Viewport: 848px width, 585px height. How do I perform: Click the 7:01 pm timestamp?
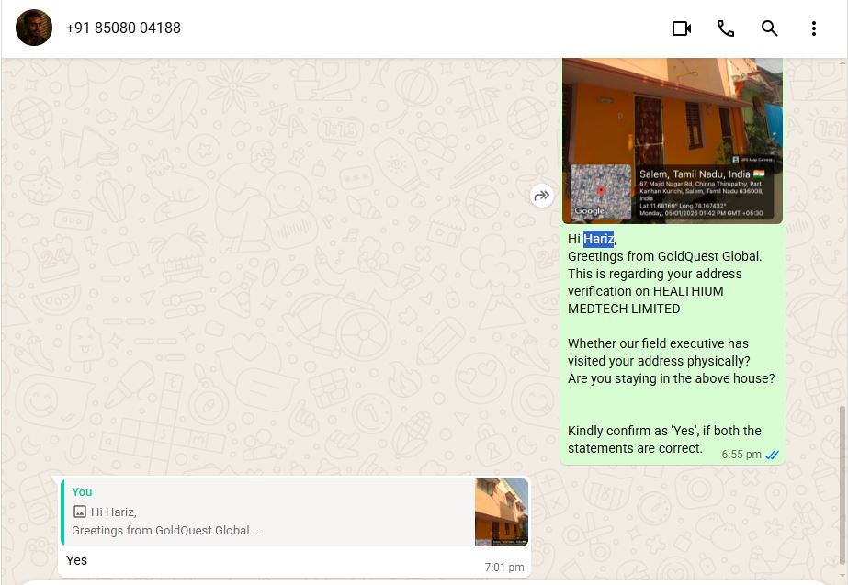[504, 568]
